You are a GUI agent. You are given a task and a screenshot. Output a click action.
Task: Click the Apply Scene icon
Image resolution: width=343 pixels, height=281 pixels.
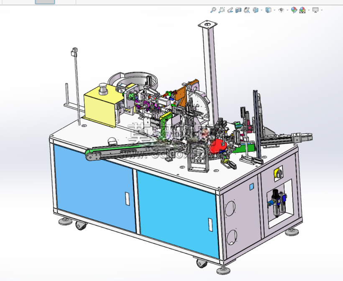[302, 10]
